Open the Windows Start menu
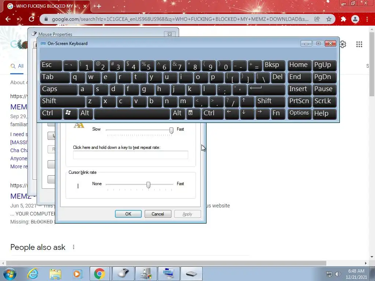 pyautogui.click(x=10, y=274)
